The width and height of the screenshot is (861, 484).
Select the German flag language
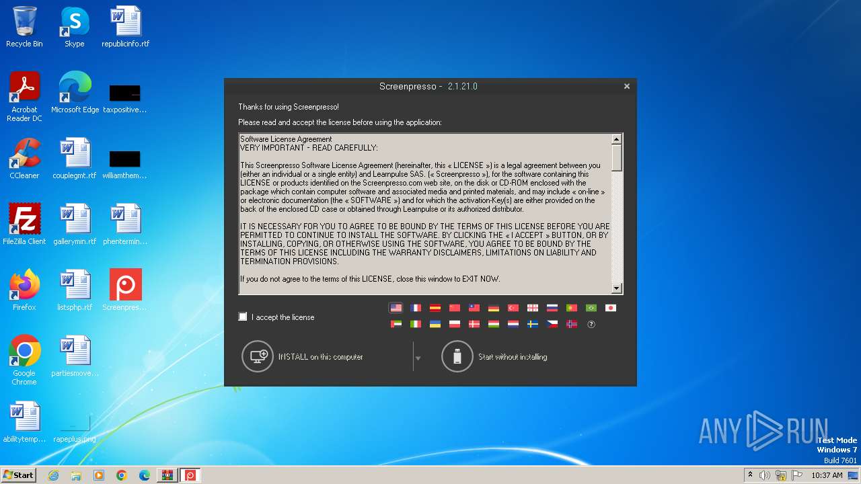pos(494,308)
